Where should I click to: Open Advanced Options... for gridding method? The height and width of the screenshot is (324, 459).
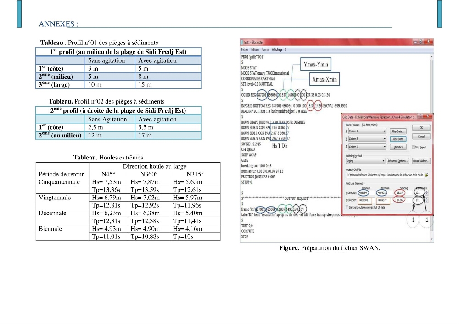click(x=397, y=161)
